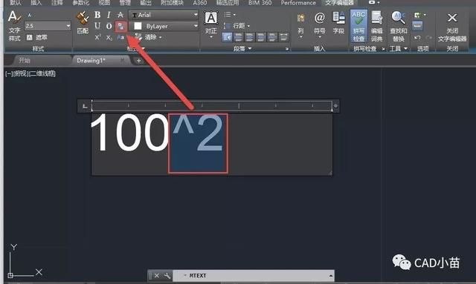The image size is (476, 284).
Task: Switch to the 开始 start tab
Action: [25, 60]
